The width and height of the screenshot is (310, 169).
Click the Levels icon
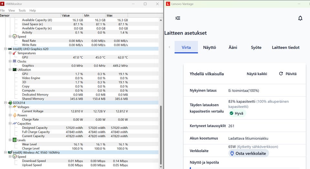(15, 140)
